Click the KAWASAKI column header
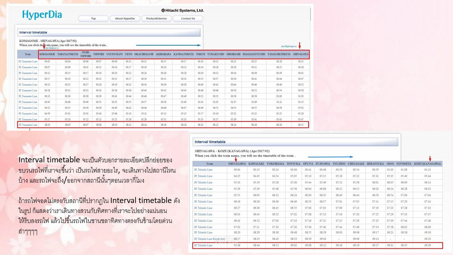The height and width of the screenshot is (255, 453). click(x=256, y=164)
